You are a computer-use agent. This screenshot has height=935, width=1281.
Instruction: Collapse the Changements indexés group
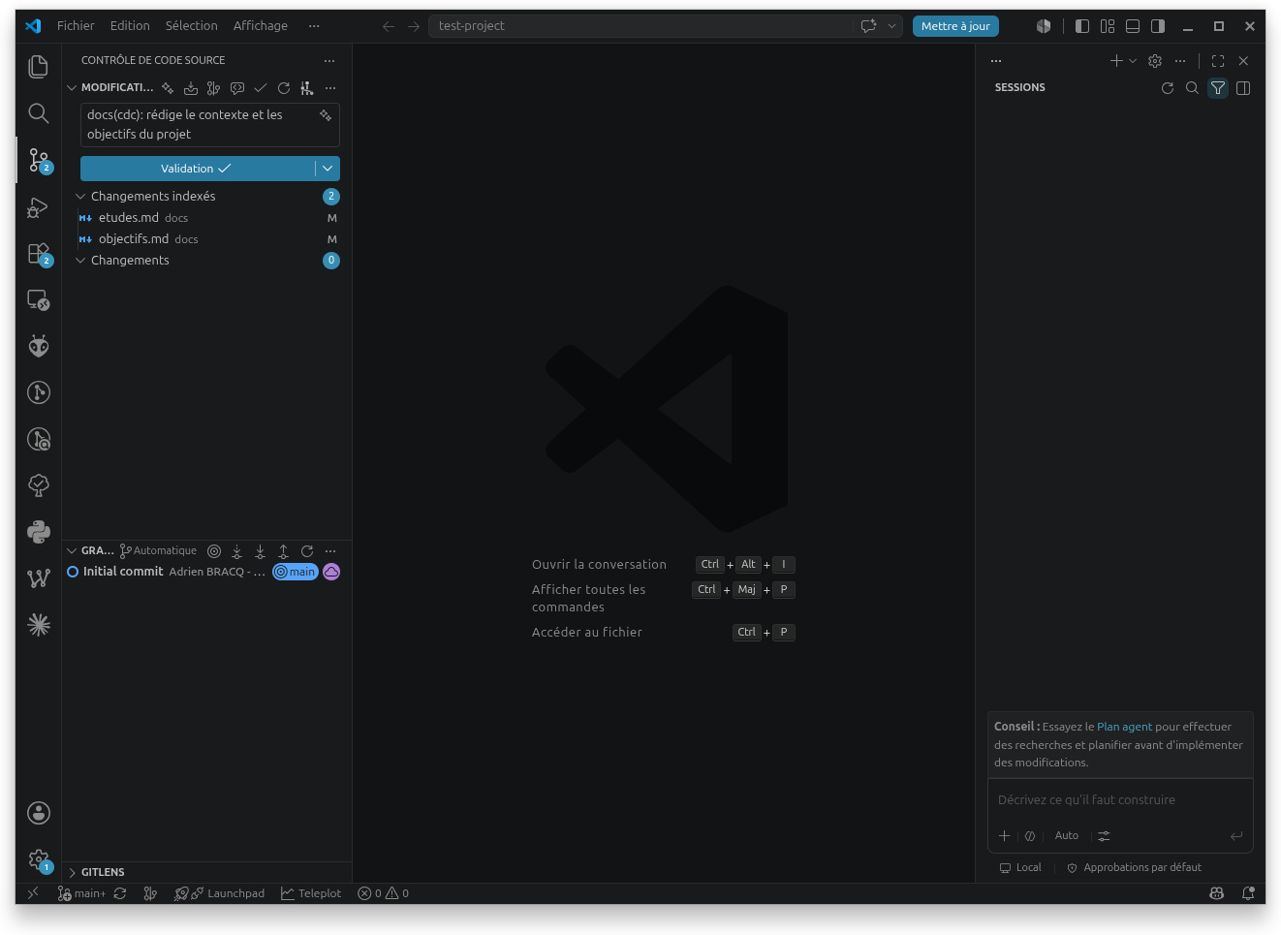click(80, 197)
